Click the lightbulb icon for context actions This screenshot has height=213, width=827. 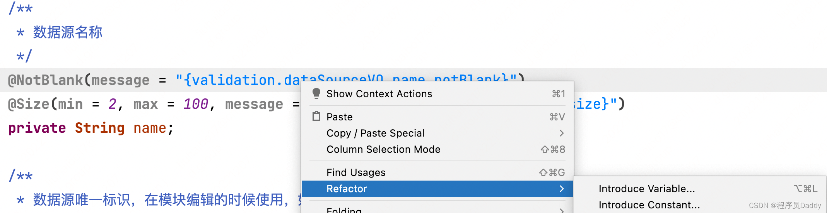(x=316, y=93)
